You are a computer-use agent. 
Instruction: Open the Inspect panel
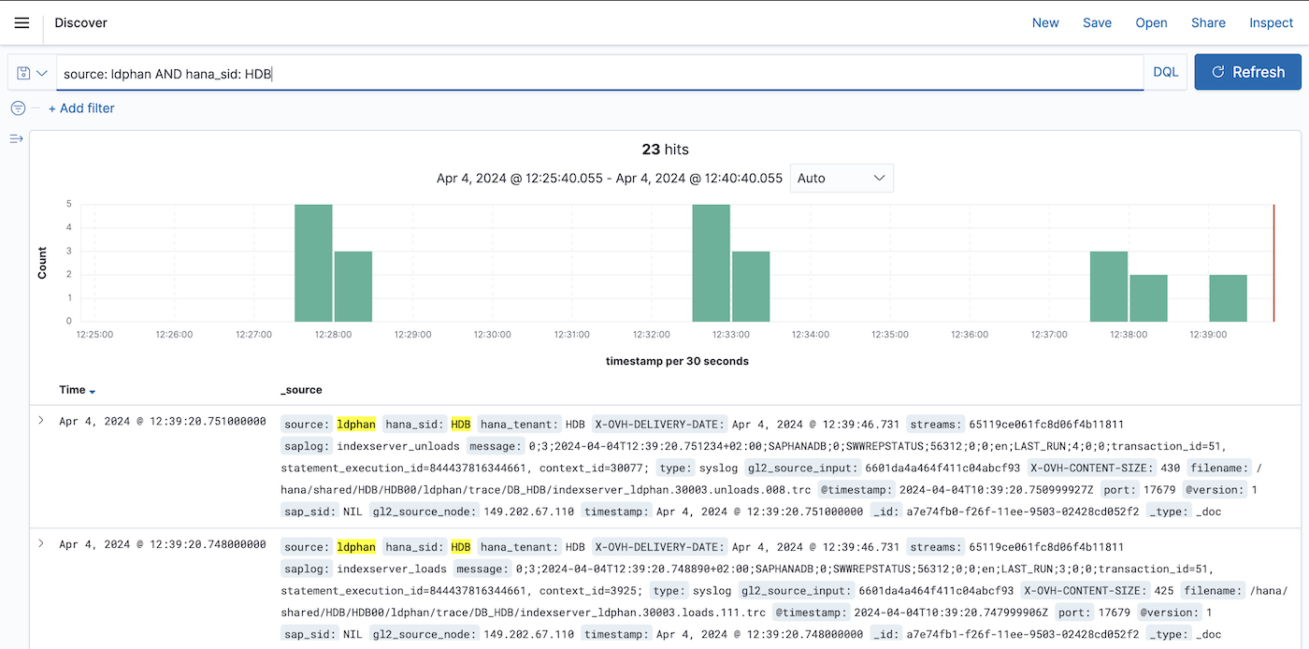(1271, 22)
